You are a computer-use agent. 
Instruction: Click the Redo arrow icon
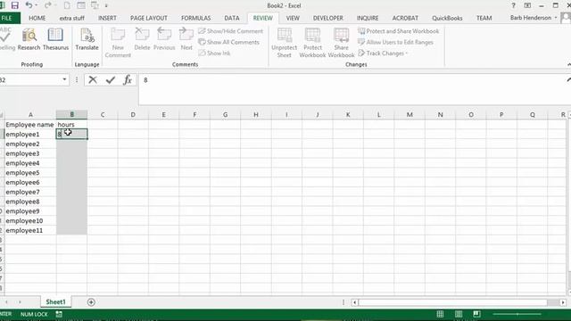coord(47,5)
